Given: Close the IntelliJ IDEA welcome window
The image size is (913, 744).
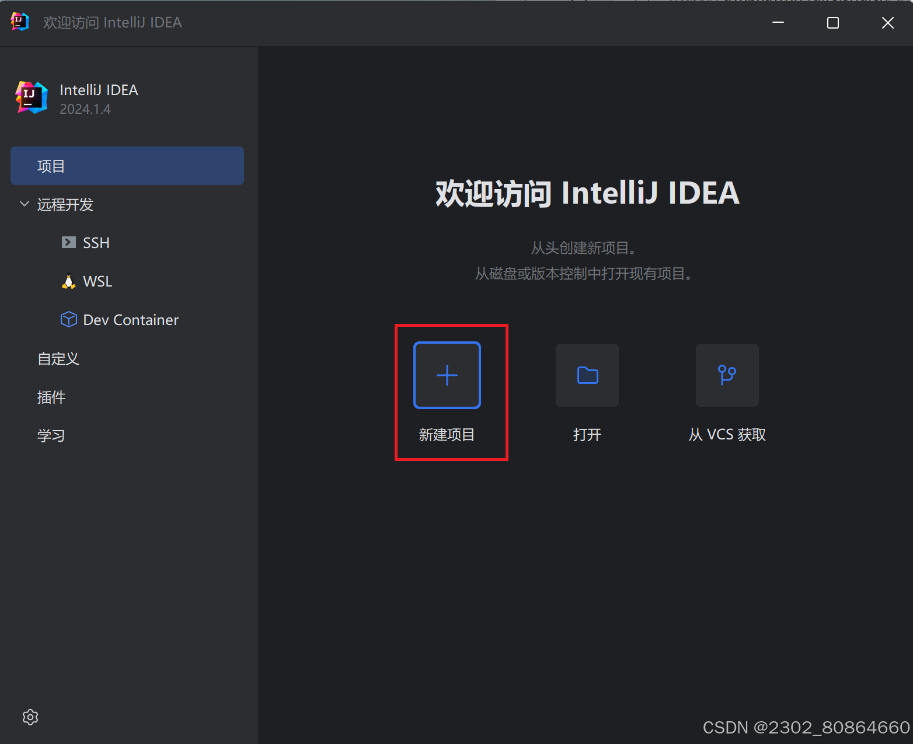Looking at the screenshot, I should click(x=888, y=22).
